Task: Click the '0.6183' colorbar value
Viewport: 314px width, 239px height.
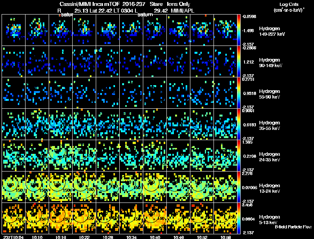Action: pyautogui.click(x=250, y=125)
